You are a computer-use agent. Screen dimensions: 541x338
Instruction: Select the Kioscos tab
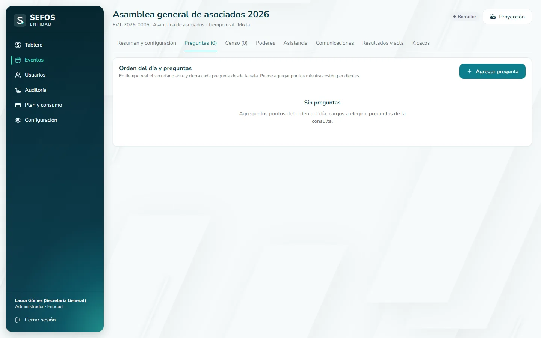[421, 43]
